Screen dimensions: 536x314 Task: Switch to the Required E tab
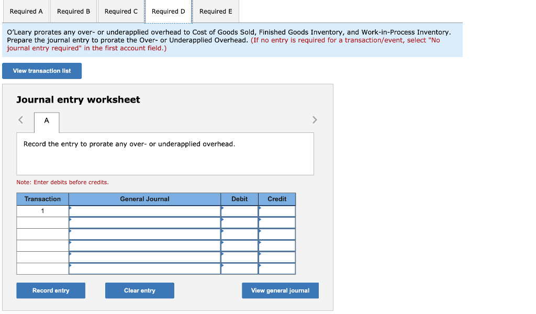(216, 11)
